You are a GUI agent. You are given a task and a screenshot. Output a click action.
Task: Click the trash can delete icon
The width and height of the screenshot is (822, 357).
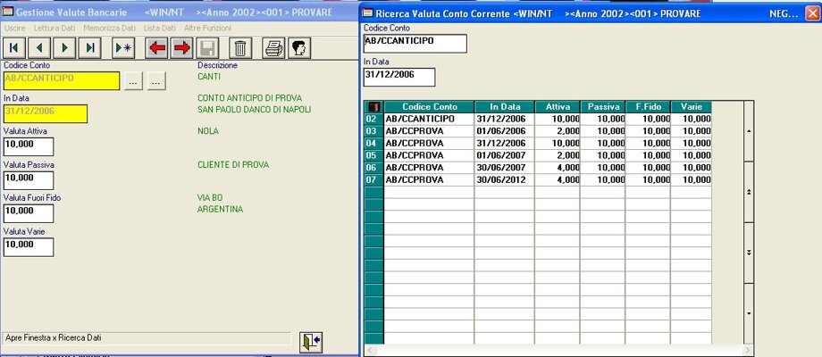[x=240, y=48]
